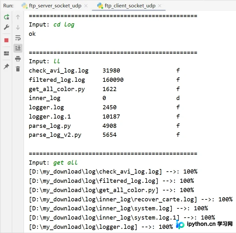Click the Print console output icon
This screenshot has height=233, width=236.
(x=18, y=58)
